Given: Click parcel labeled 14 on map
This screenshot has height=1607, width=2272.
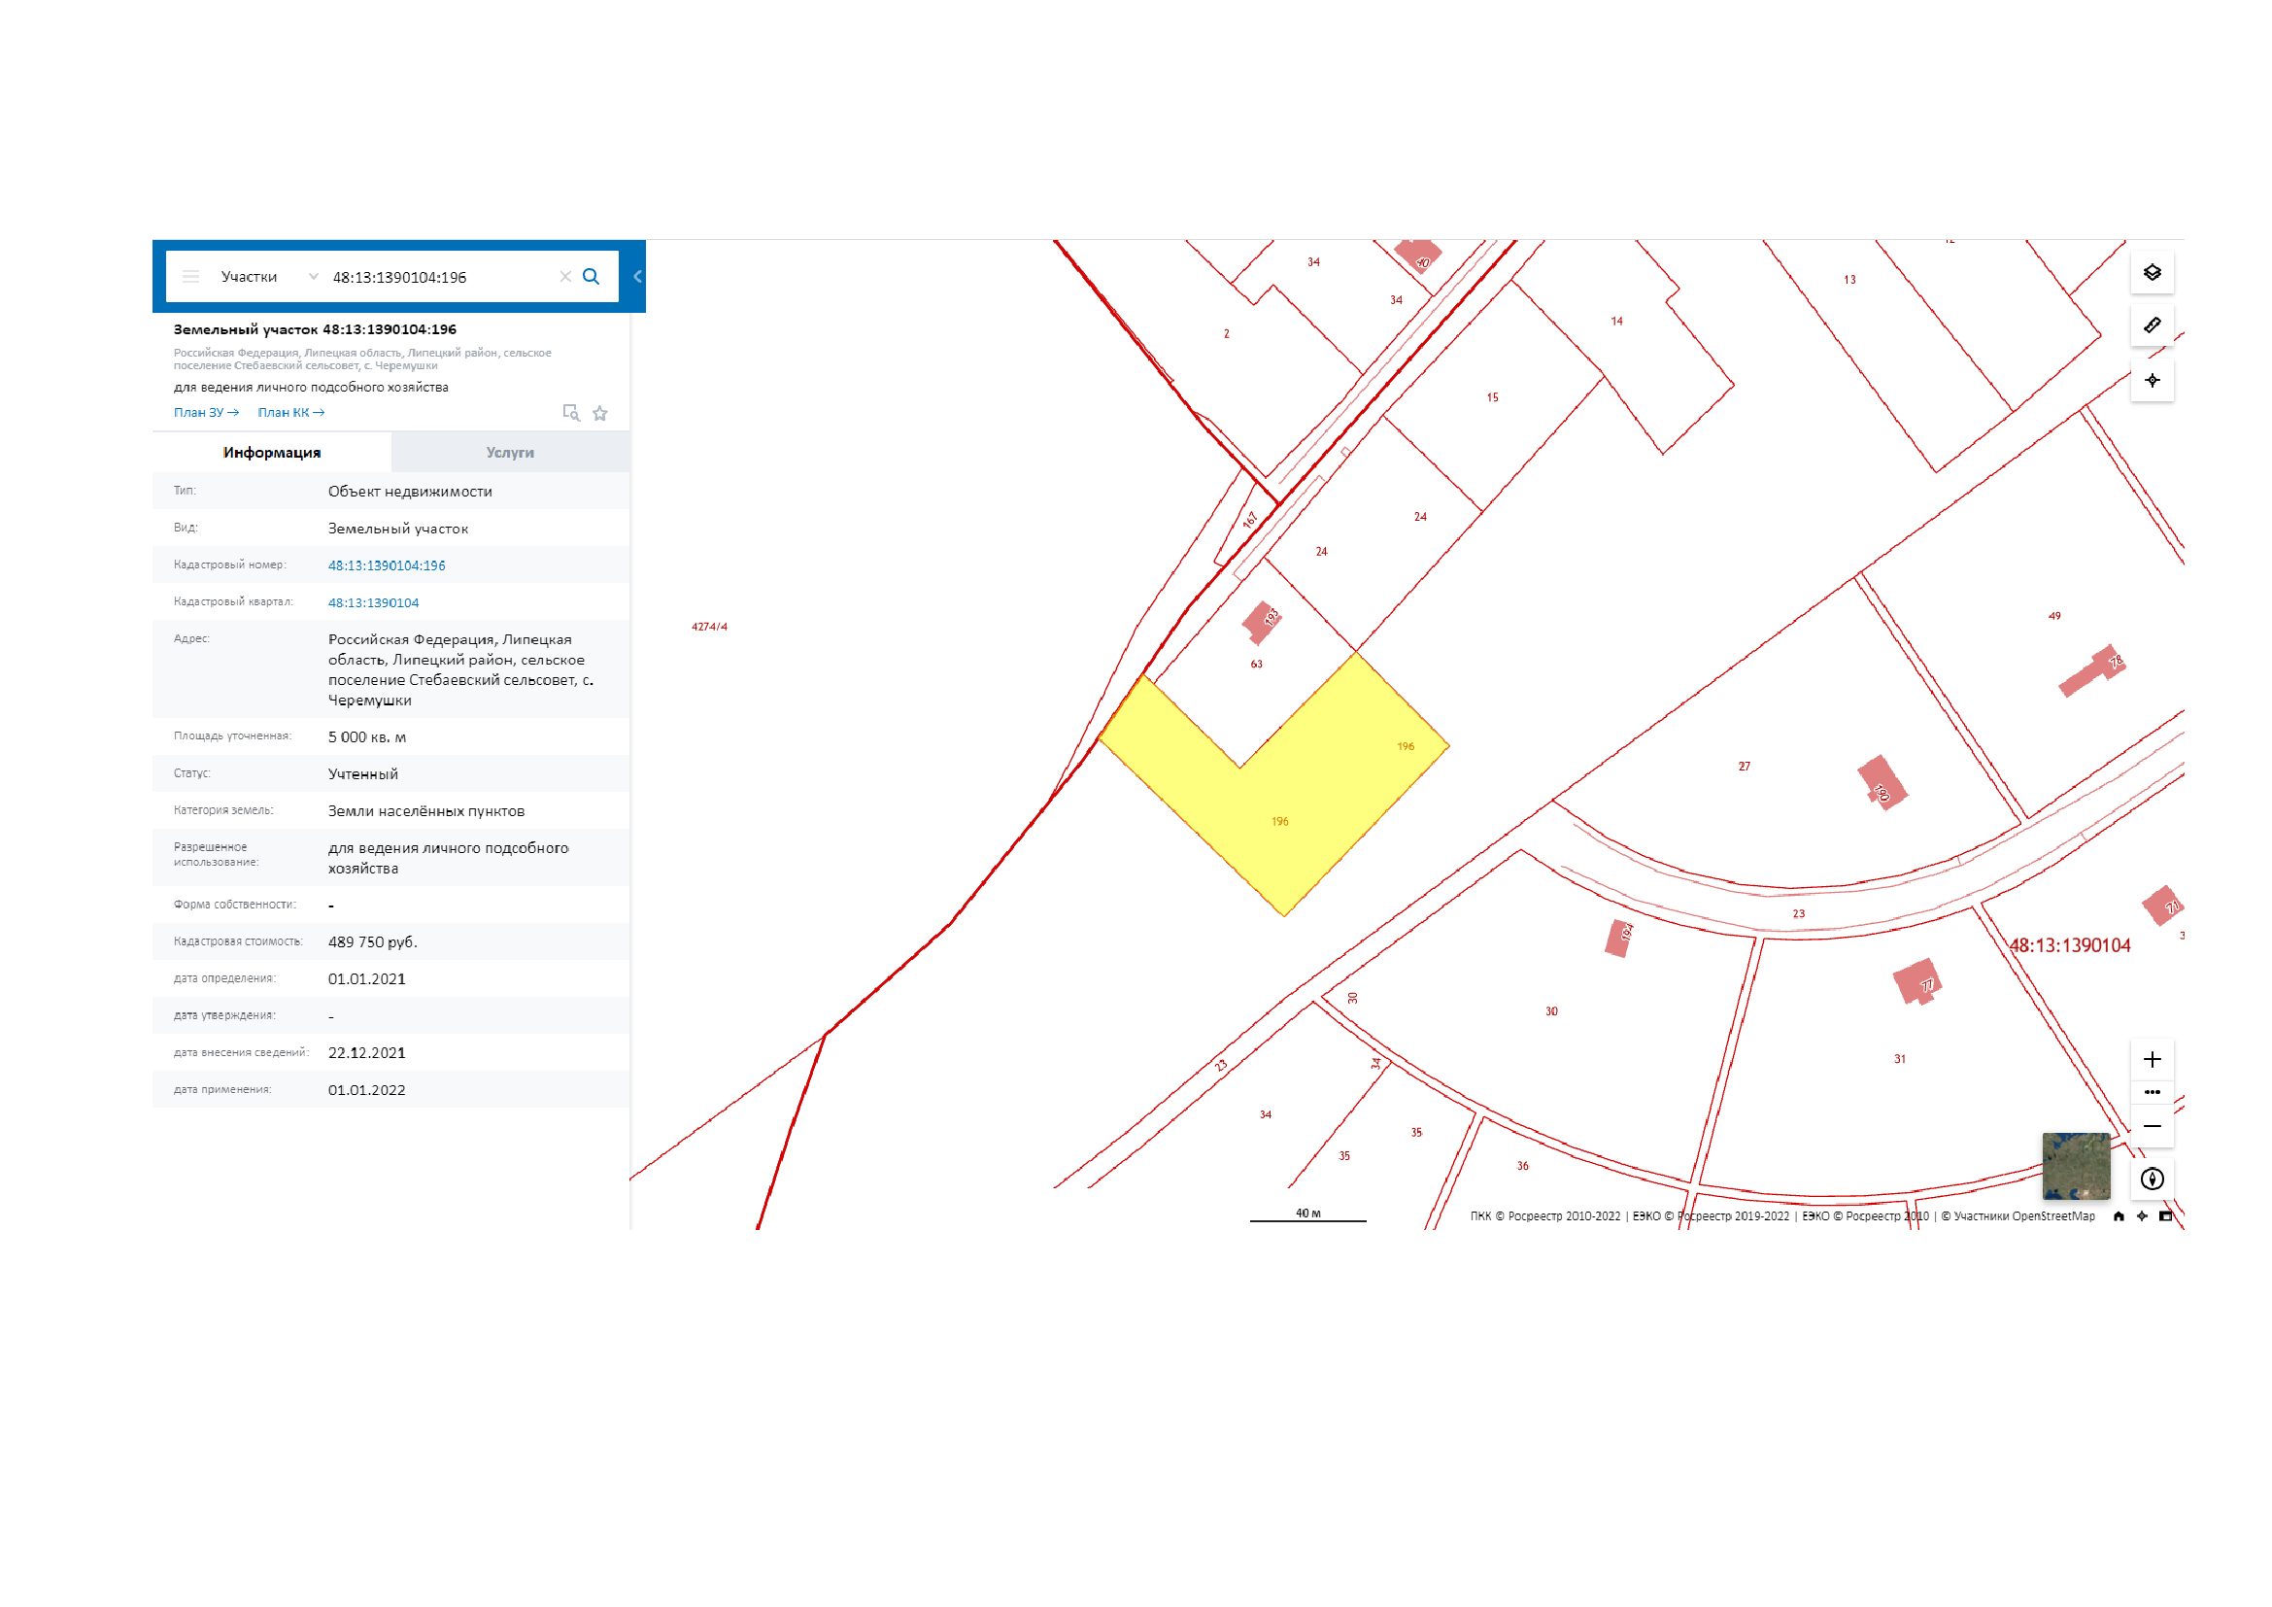Looking at the screenshot, I should pos(1617,322).
